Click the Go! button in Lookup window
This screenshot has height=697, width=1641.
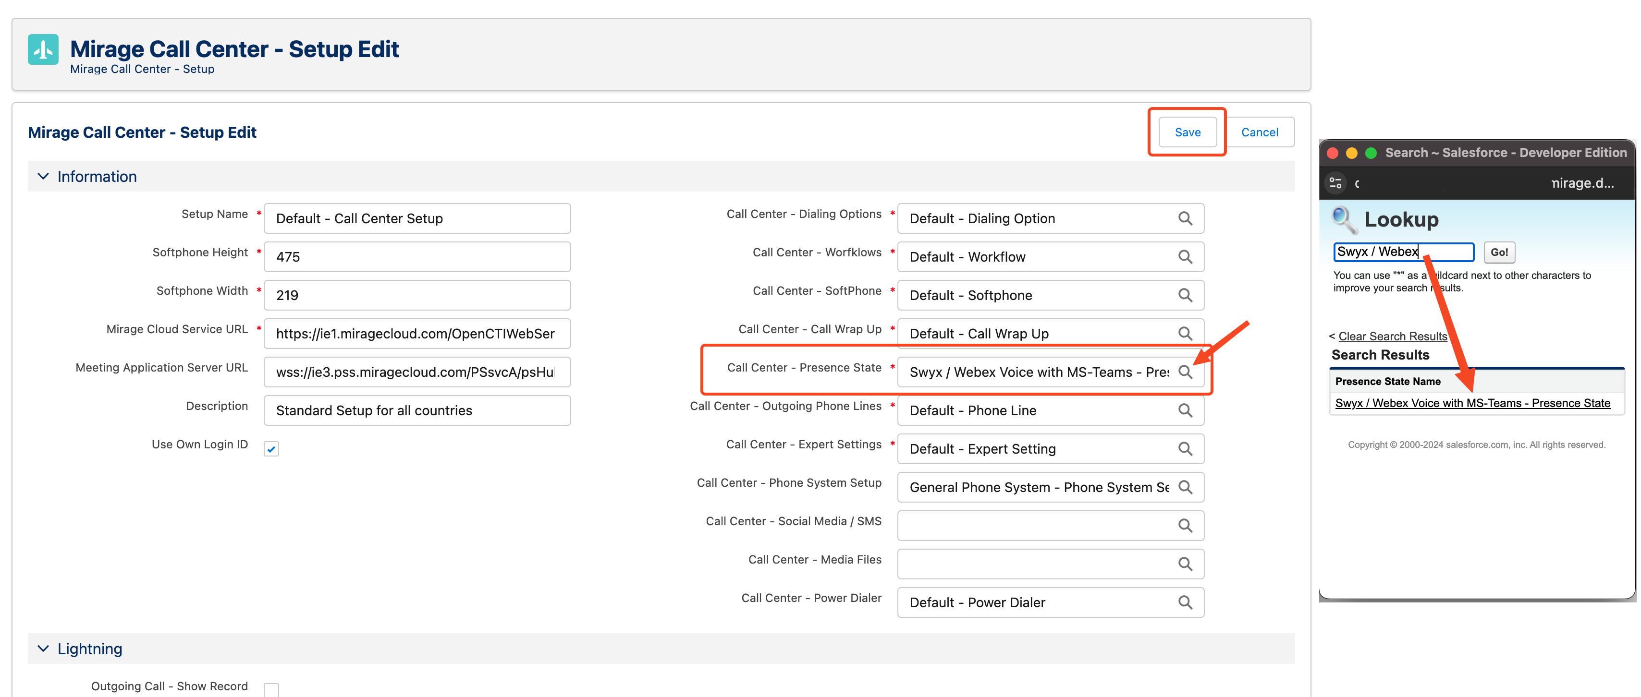1499,252
